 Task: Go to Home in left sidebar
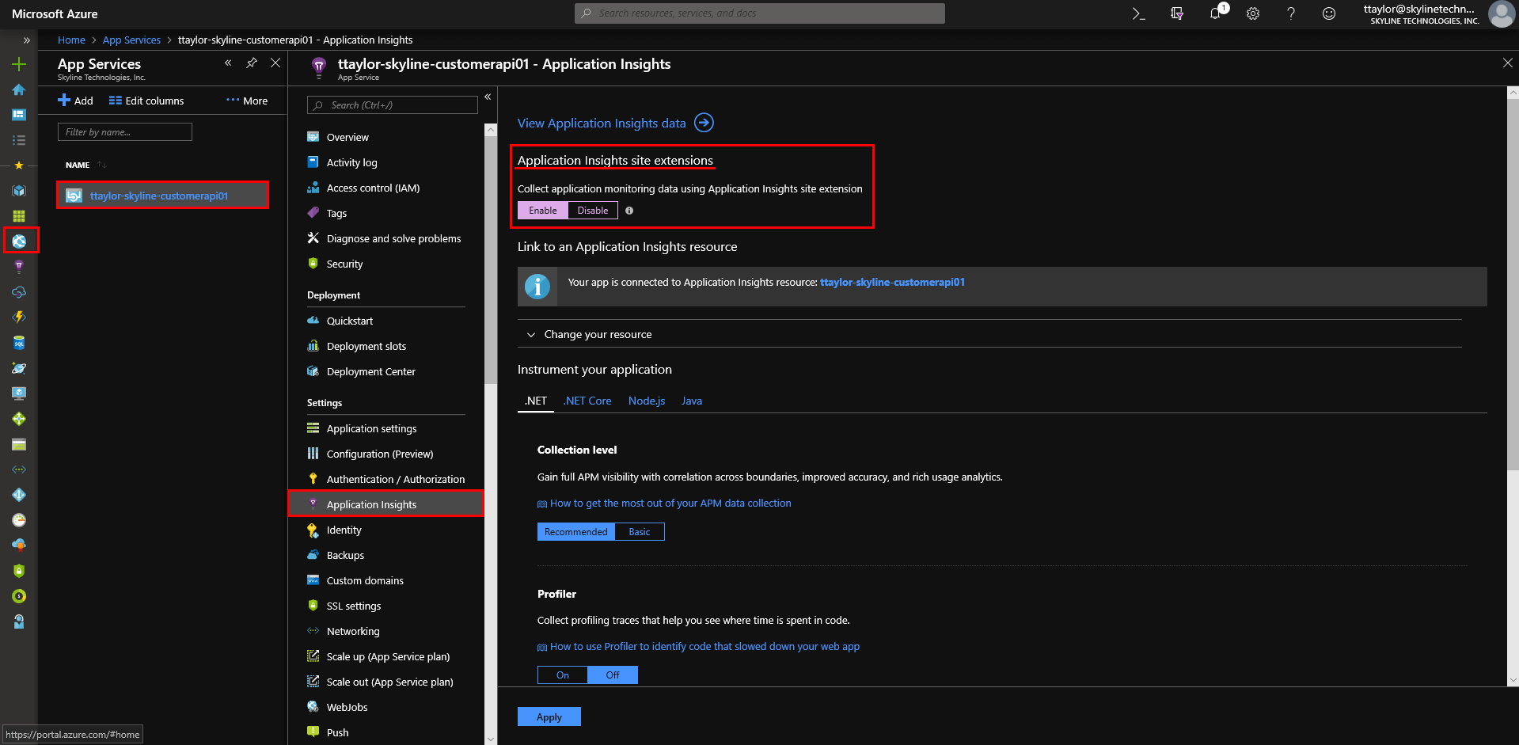tap(19, 89)
